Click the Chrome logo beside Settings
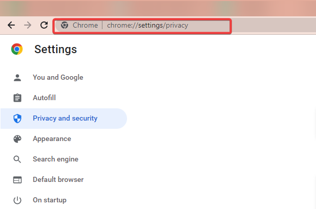 pyautogui.click(x=17, y=49)
